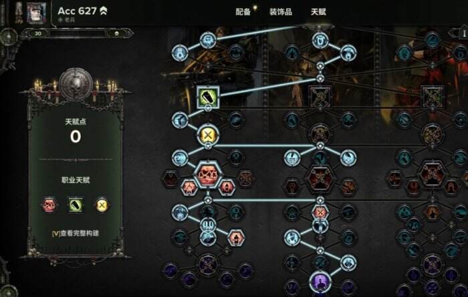Click the info icon at top right edge
This screenshot has width=468, height=297.
tap(464, 33)
